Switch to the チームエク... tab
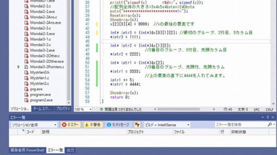Image resolution: width=277 pixels, height=155 pixels. (x=42, y=109)
